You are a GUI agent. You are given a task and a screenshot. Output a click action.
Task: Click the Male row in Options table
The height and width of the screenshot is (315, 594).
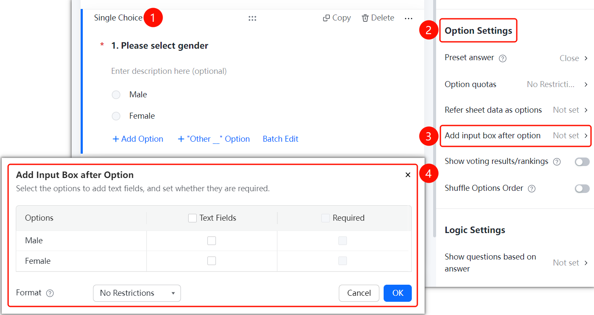point(214,241)
